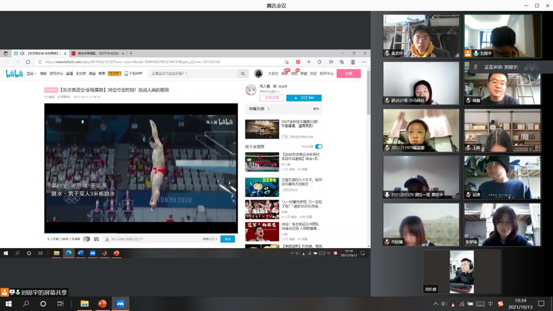Screen dimensions: 553x311
Task: Expand the 主站 dropdown in bilibili header
Action: pyautogui.click(x=31, y=74)
